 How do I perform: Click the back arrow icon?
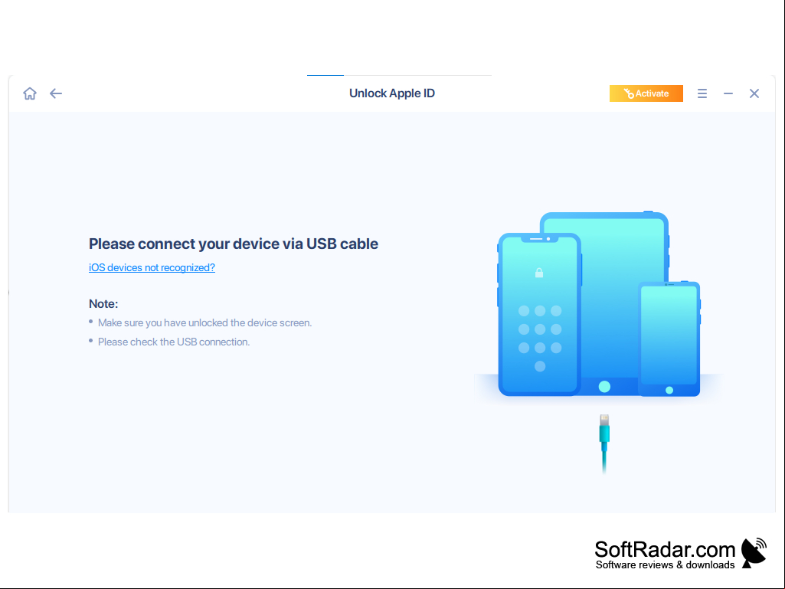(56, 93)
